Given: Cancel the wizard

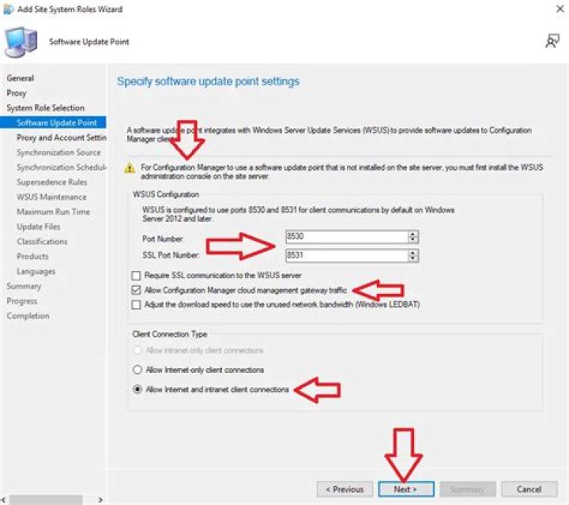Looking at the screenshot, I should tap(529, 489).
